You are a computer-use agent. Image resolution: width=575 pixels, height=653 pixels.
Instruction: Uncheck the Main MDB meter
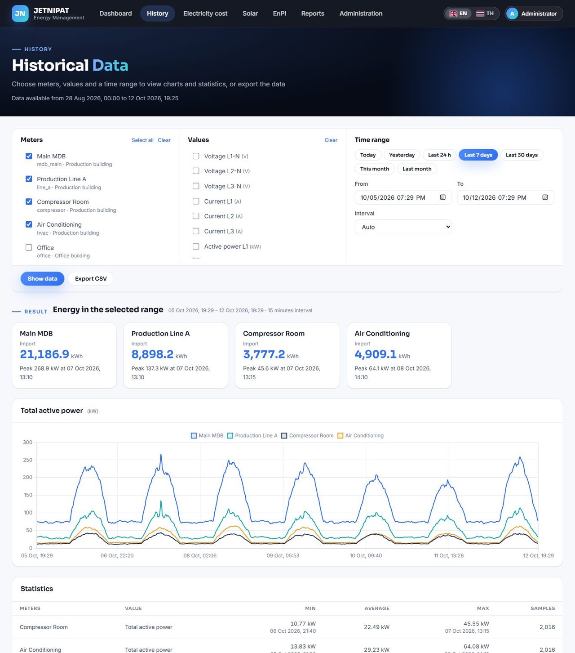(29, 156)
